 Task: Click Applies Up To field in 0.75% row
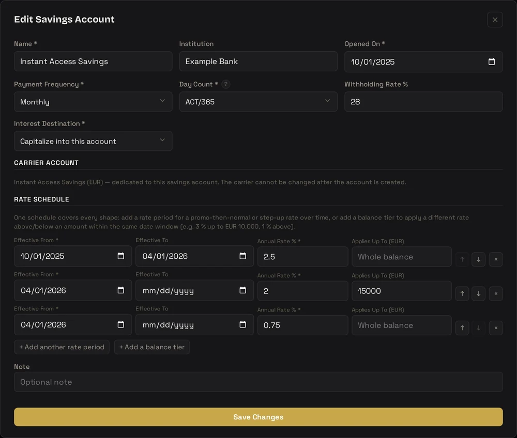coord(401,325)
